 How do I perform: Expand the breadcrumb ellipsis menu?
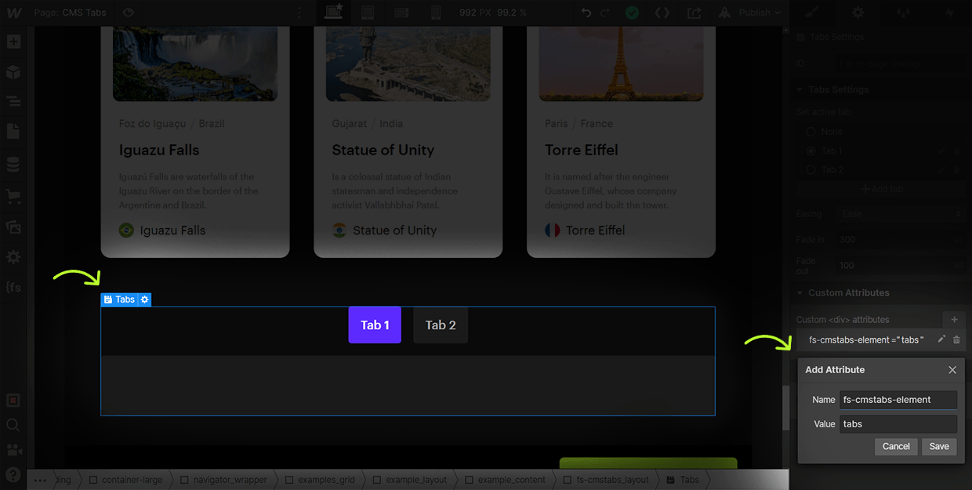click(40, 480)
